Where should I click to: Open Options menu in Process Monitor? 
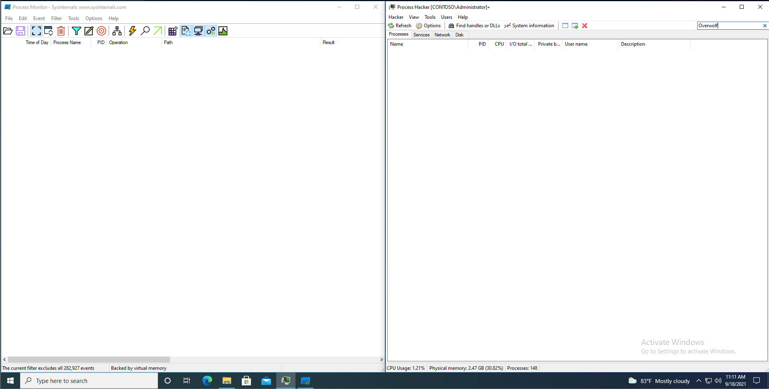(94, 18)
